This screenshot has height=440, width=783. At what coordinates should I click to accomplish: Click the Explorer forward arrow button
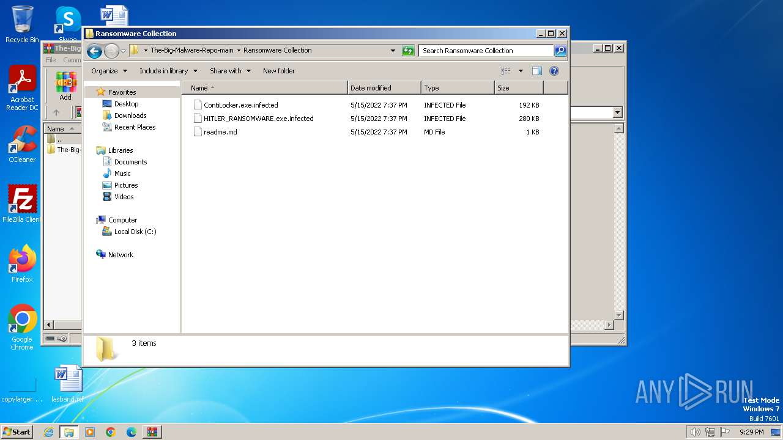coord(111,51)
